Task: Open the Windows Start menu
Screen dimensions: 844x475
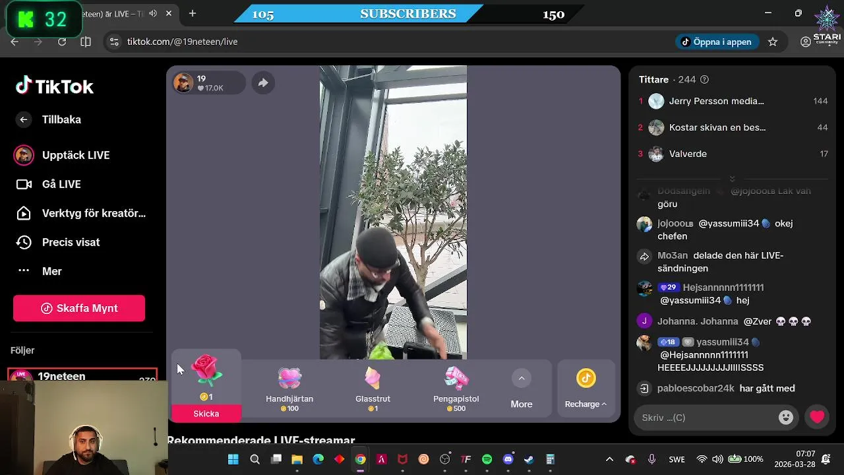Action: click(x=233, y=459)
